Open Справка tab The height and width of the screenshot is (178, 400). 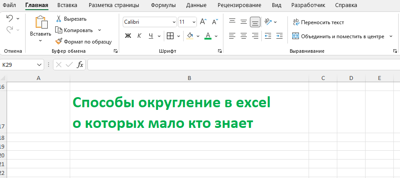[x=346, y=5]
